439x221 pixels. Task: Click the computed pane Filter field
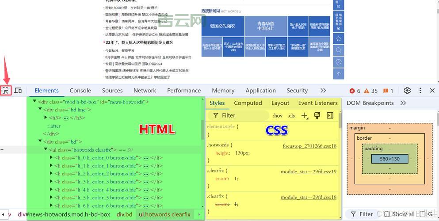point(363,214)
